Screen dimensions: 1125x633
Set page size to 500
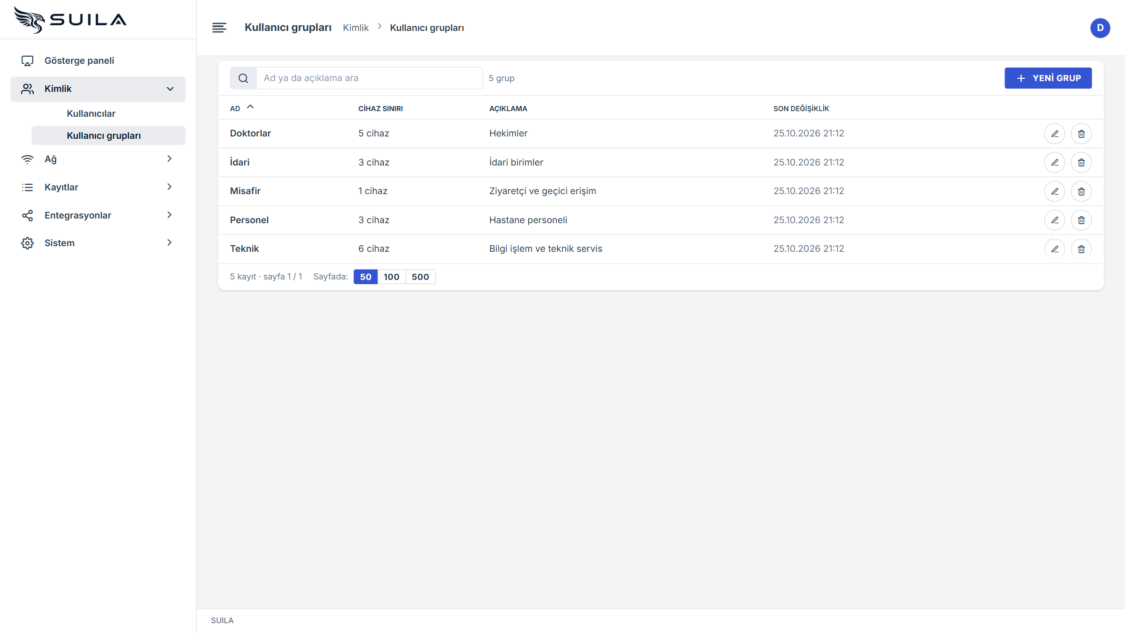tap(420, 277)
